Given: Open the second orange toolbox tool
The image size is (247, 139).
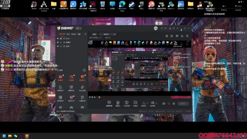Looking at the screenshot, I should (x=71, y=78).
